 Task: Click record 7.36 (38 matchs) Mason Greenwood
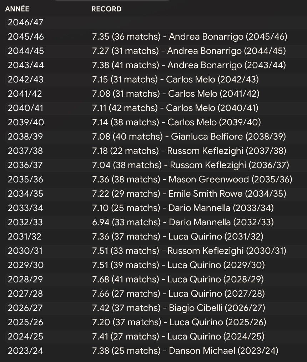192,180
